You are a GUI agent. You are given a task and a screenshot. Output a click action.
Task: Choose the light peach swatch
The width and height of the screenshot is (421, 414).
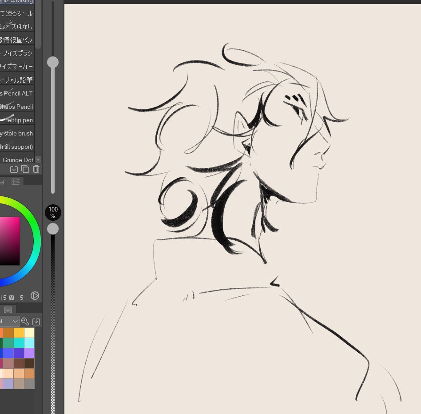click(8, 374)
